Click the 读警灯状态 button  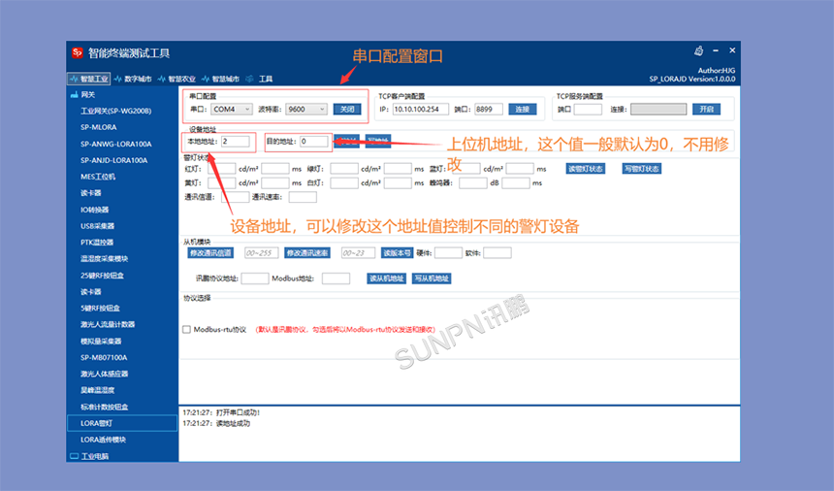coord(585,169)
